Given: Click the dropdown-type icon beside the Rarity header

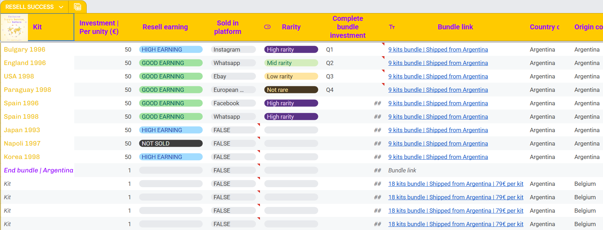Looking at the screenshot, I should [x=267, y=27].
